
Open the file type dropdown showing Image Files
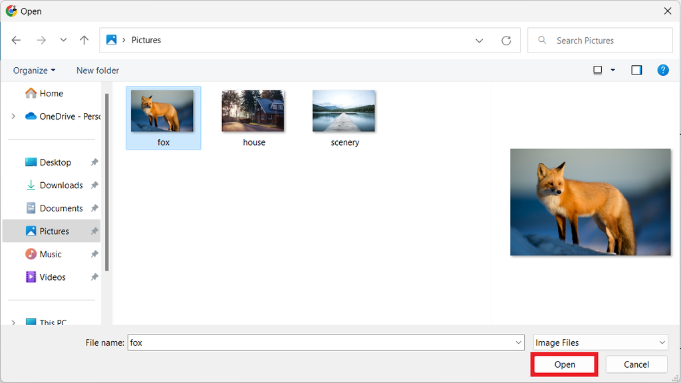coord(600,342)
